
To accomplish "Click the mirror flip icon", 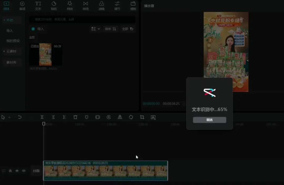I will pos(120,117).
